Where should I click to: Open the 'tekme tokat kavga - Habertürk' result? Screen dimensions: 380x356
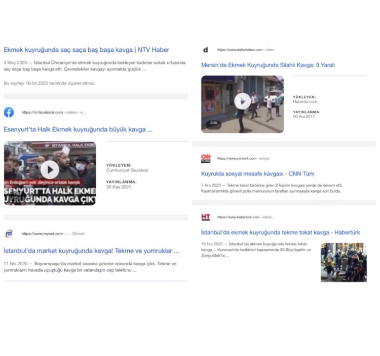[280, 232]
